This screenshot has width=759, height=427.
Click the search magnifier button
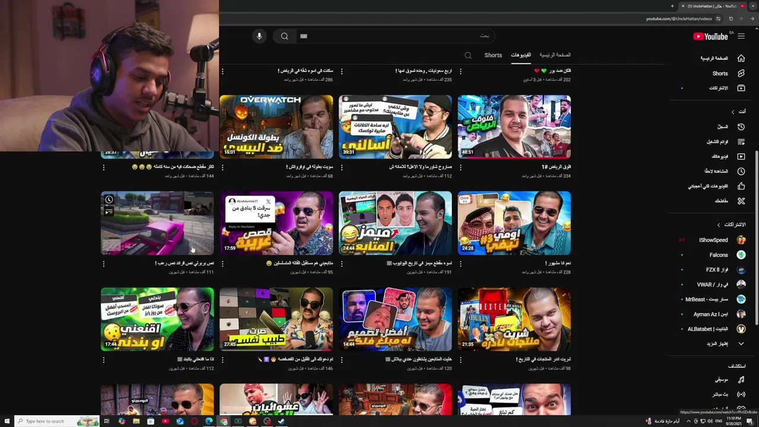(x=285, y=36)
